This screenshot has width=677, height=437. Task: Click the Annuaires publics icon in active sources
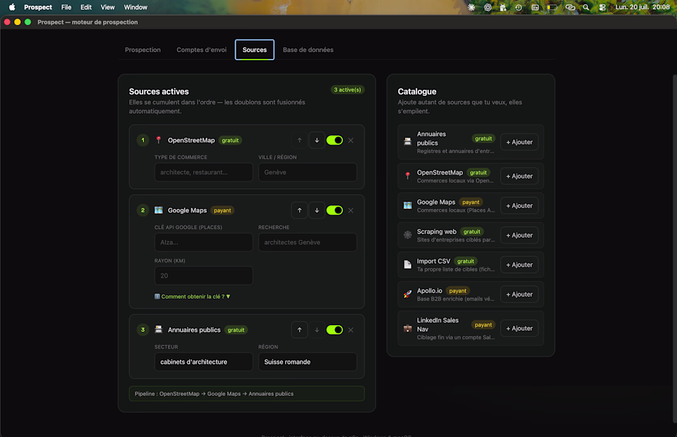(158, 329)
